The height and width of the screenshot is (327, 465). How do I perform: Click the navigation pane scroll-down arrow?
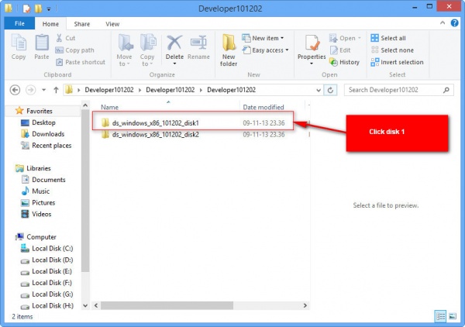click(85, 305)
